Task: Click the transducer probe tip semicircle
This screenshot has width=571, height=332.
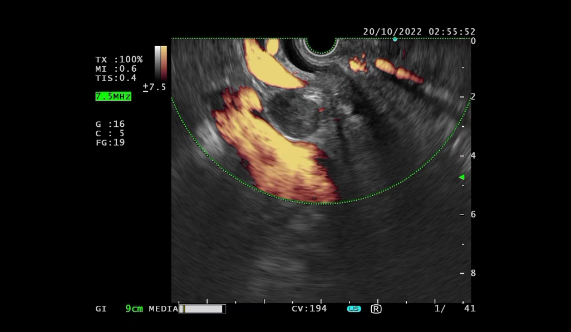Action: pyautogui.click(x=322, y=44)
